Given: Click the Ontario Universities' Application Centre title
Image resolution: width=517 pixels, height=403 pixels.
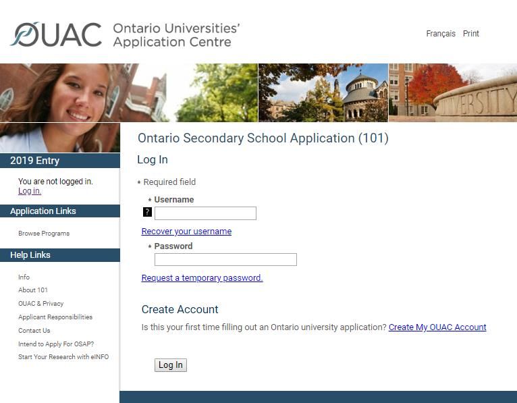Looking at the screenshot, I should (x=176, y=35).
